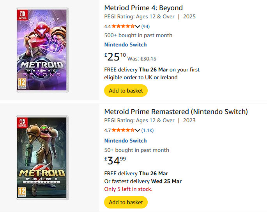This screenshot has height=212, width=267.
Task: Click the £25.10 price
Action: pos(115,57)
